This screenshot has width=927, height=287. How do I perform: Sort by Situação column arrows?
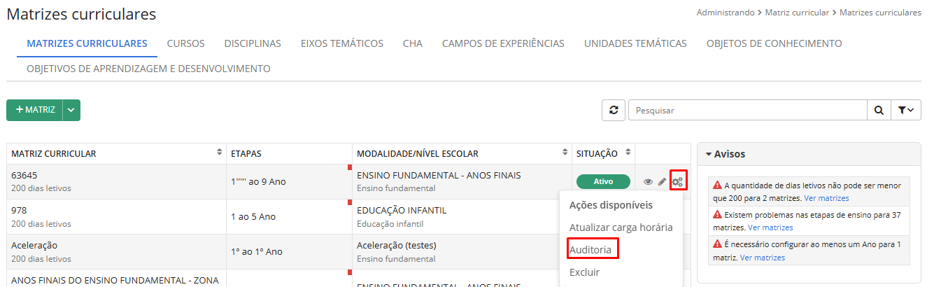[628, 153]
